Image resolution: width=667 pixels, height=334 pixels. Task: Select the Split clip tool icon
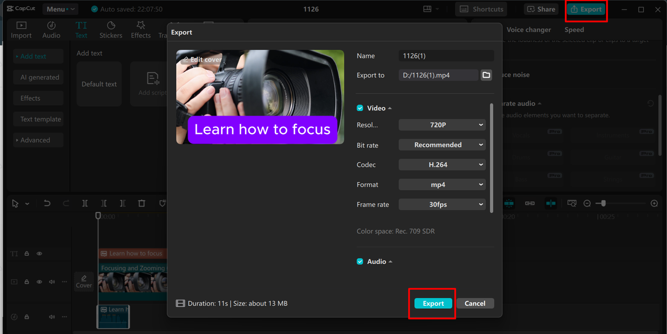[x=85, y=203]
